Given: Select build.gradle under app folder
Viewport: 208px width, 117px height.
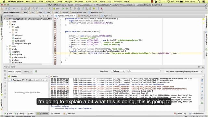Looking at the screenshot, I should (19, 41).
